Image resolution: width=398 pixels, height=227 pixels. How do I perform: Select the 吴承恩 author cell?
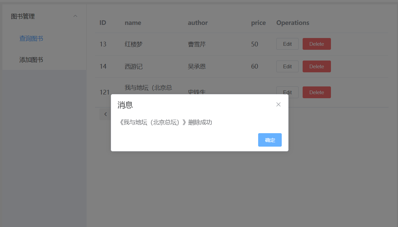197,66
